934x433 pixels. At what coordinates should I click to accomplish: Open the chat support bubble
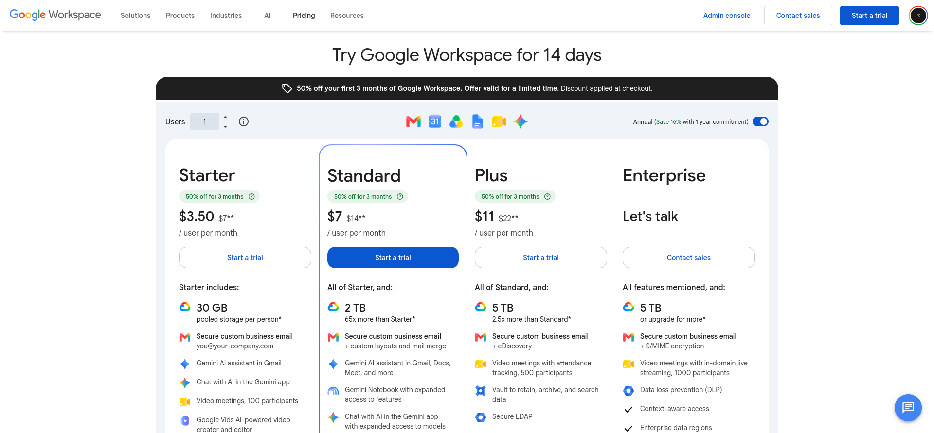pyautogui.click(x=908, y=407)
